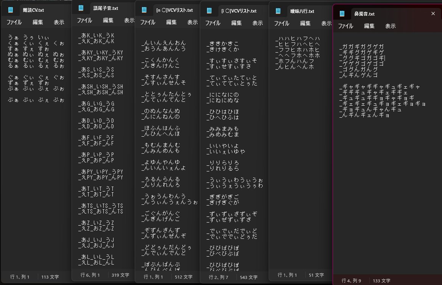Open 編集 menu in 難読CV.txt window
Image resolution: width=442 pixels, height=285 pixels.
[x=38, y=22]
